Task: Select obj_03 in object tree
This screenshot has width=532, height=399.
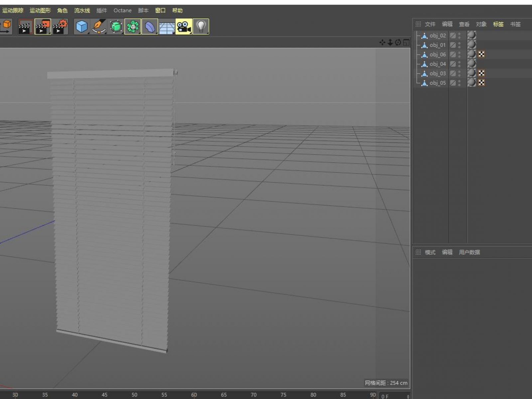Action: pos(438,73)
